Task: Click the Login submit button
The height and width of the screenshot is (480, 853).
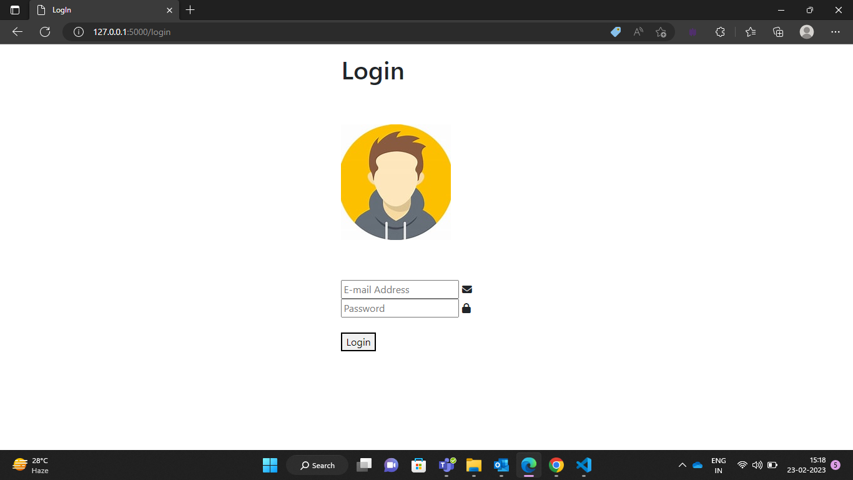Action: coord(358,342)
